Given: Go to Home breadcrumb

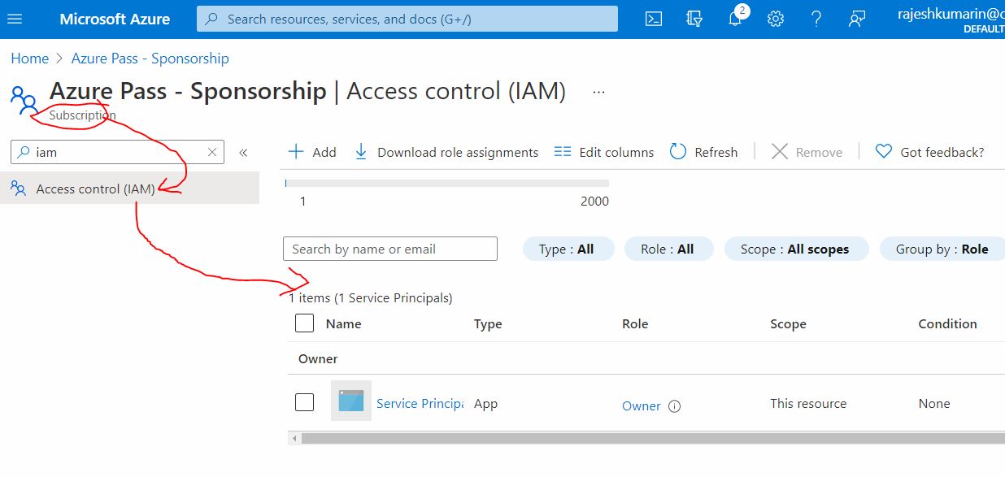Looking at the screenshot, I should coord(29,59).
